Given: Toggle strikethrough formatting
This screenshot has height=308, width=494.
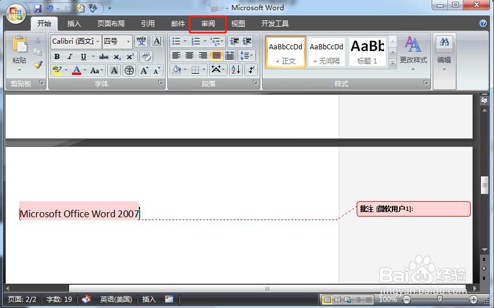Looking at the screenshot, I should pyautogui.click(x=104, y=57).
